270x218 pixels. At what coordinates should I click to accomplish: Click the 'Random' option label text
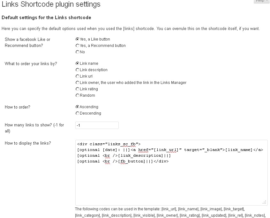pyautogui.click(x=87, y=95)
